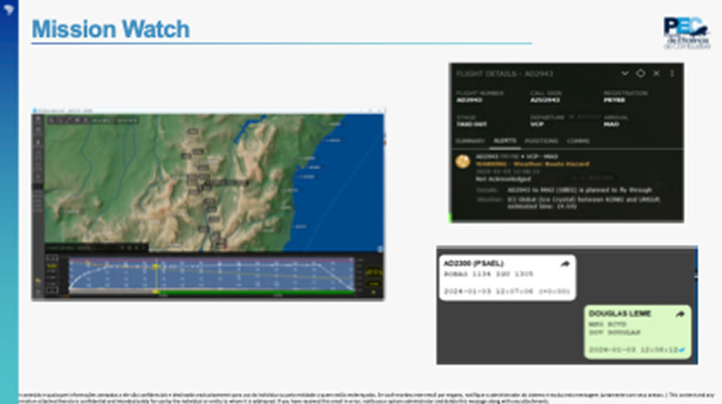Forward the Douglas Leme reply message

point(680,314)
